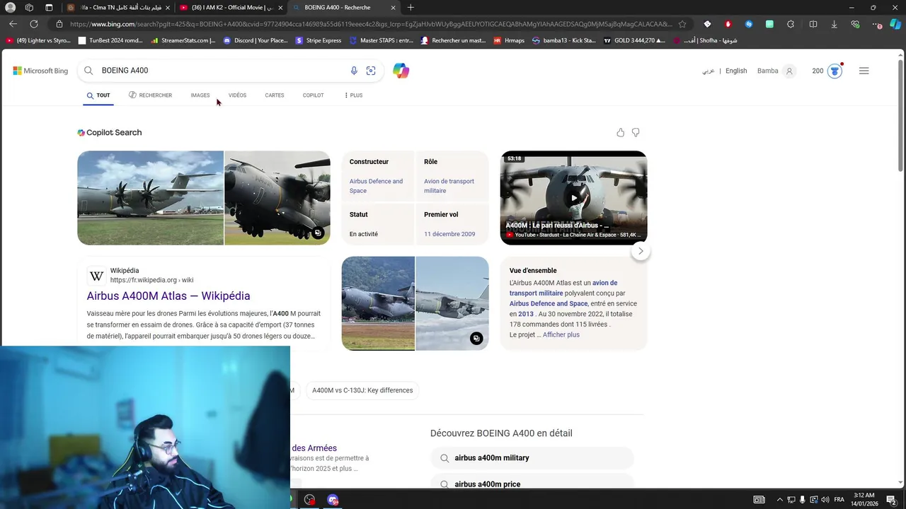
Task: Click 11 décembre 2009 first flight link
Action: pyautogui.click(x=449, y=234)
